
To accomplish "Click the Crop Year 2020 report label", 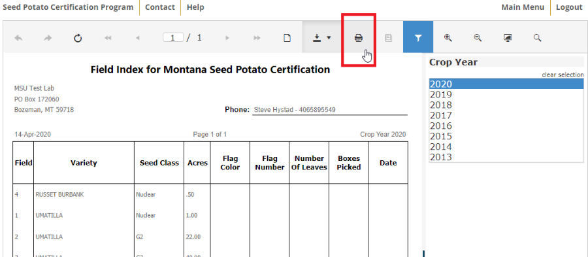I will tap(383, 134).
